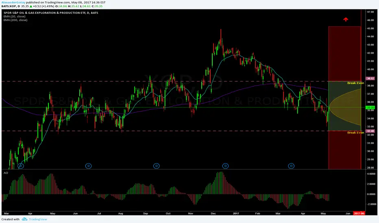379x223 pixels.
Task: Click the TradingView cloud logo icon
Action: [24, 219]
